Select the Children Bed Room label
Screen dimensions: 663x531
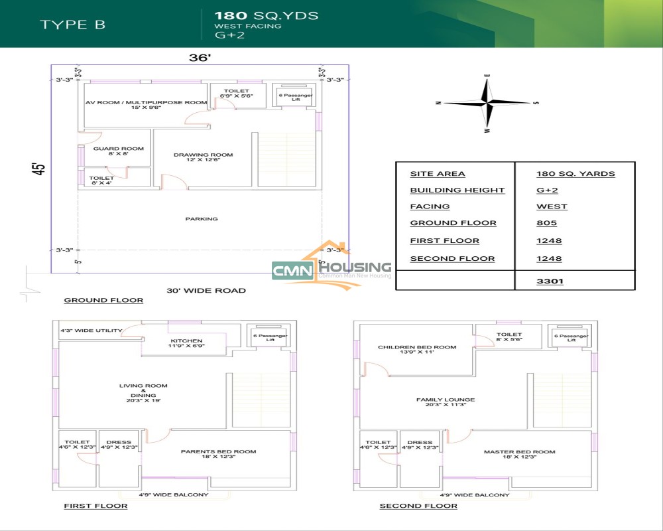coord(417,350)
